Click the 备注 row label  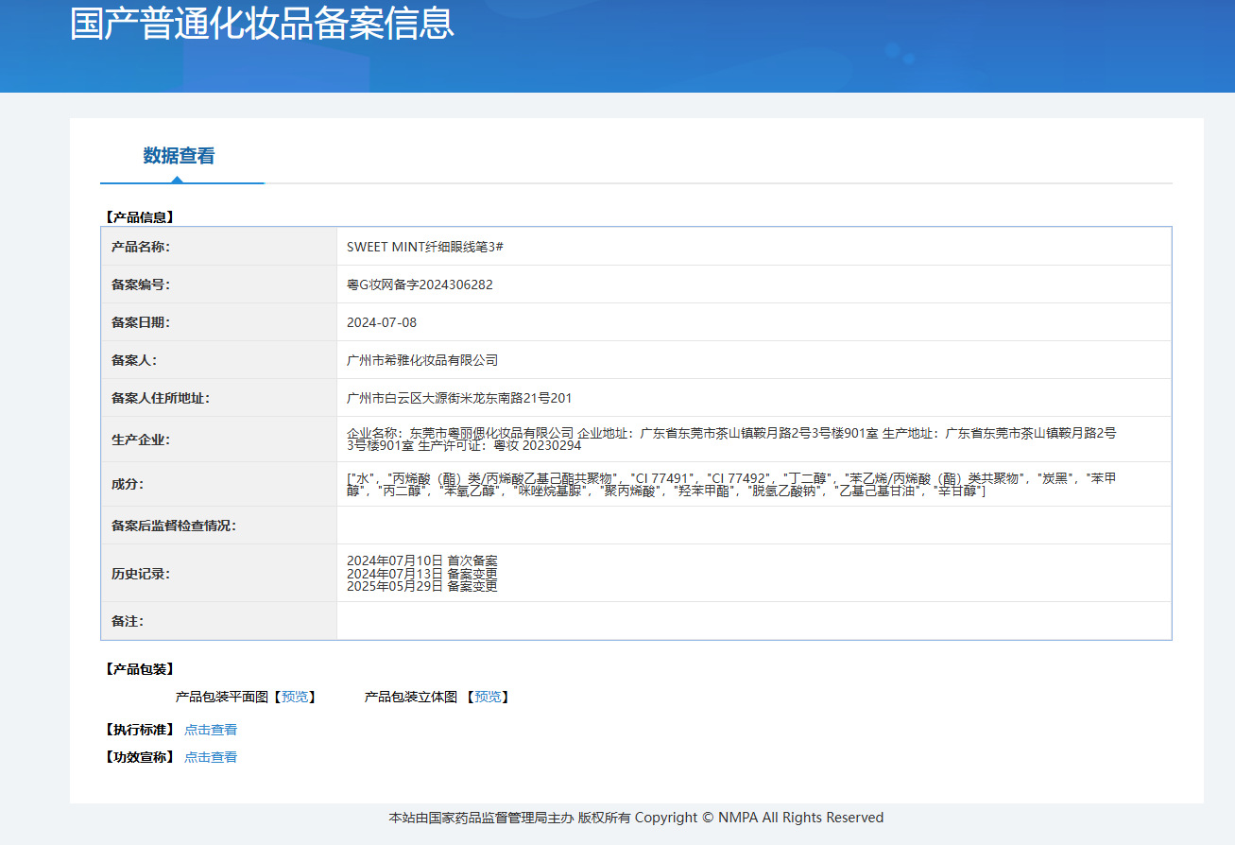point(128,621)
